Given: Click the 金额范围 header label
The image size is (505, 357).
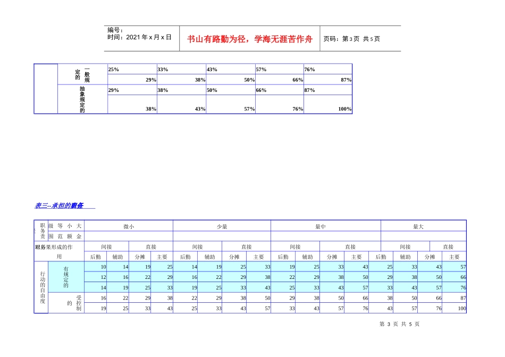Looking at the screenshot, I should tap(65, 236).
